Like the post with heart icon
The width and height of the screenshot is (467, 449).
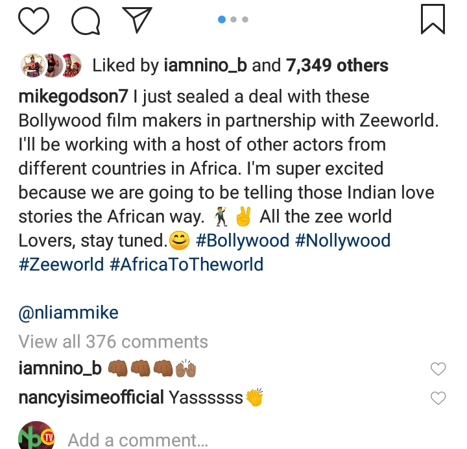click(34, 20)
